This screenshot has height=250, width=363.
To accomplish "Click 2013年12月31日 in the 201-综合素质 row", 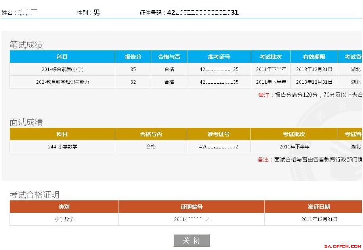I will (314, 69).
